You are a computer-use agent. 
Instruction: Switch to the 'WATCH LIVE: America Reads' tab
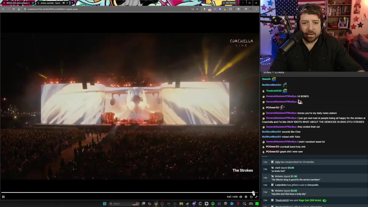click(18, 3)
